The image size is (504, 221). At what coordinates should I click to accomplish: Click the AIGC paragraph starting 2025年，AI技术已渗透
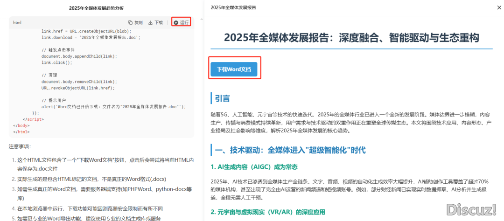click(350, 189)
